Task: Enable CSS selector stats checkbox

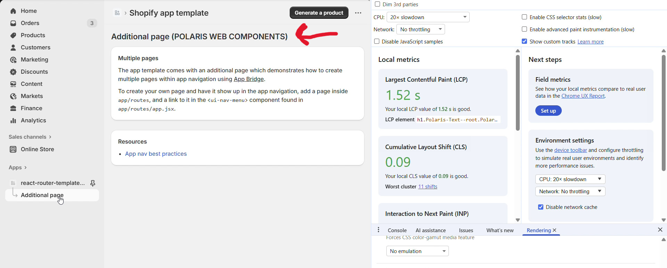Action: [x=524, y=17]
